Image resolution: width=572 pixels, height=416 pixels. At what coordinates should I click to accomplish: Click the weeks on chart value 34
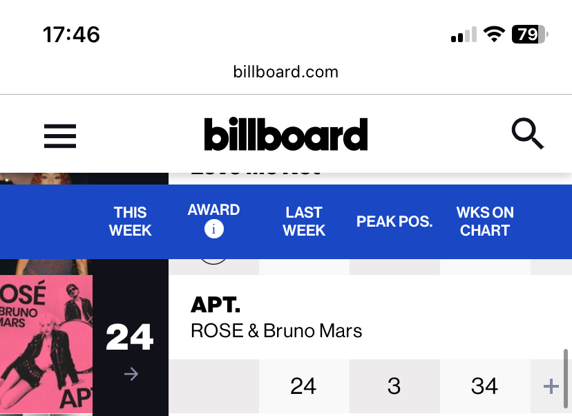coord(484,386)
